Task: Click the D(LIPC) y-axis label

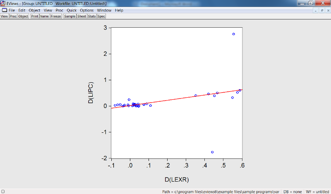Action: (x=91, y=93)
